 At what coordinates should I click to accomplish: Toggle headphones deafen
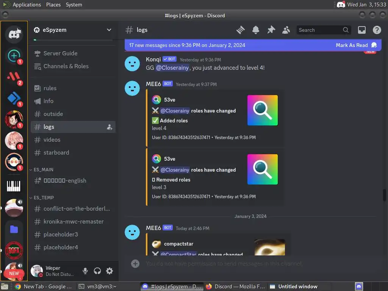(97, 271)
